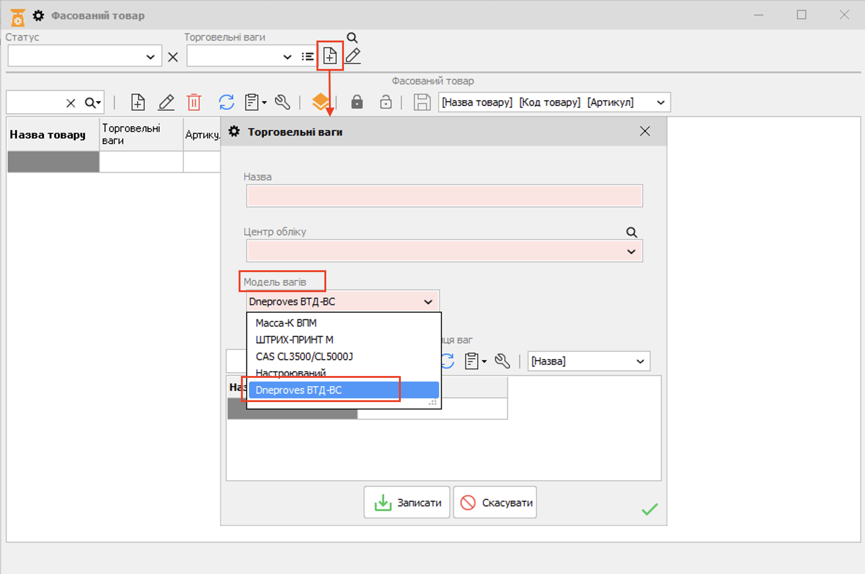
Task: Expand the Статус dropdown
Action: pyautogui.click(x=150, y=57)
